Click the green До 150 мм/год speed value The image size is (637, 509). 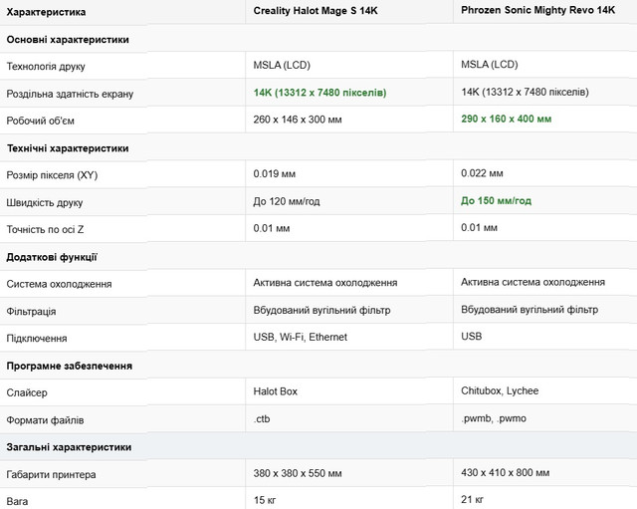pos(496,200)
